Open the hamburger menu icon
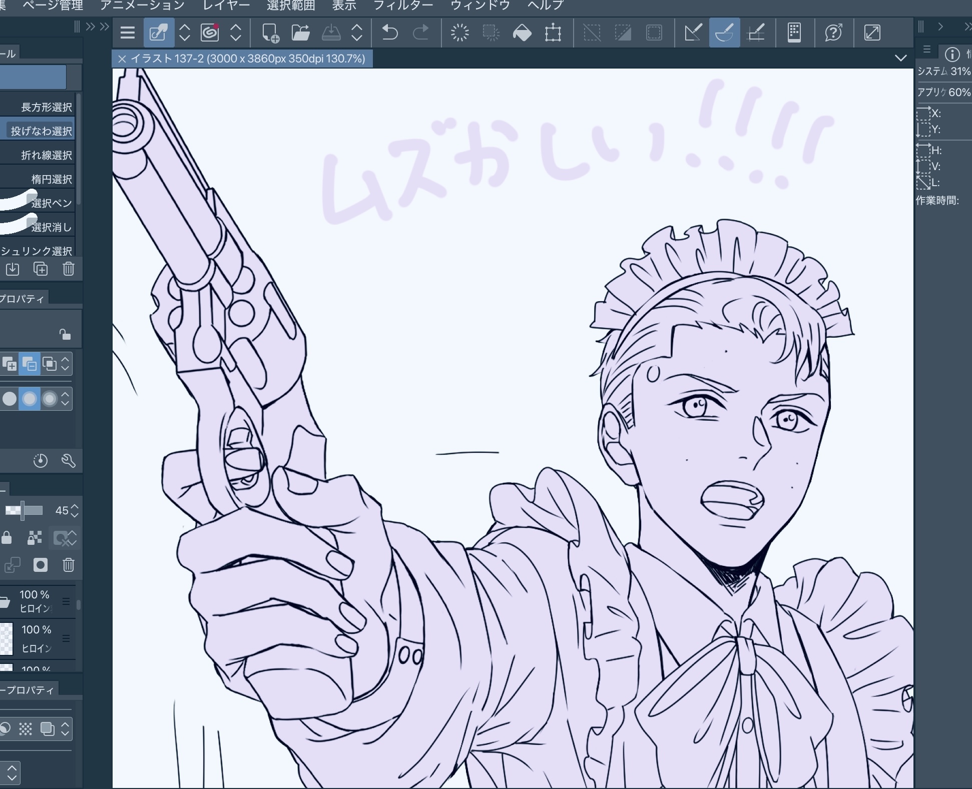Screen dimensions: 972x789 pyautogui.click(x=128, y=33)
